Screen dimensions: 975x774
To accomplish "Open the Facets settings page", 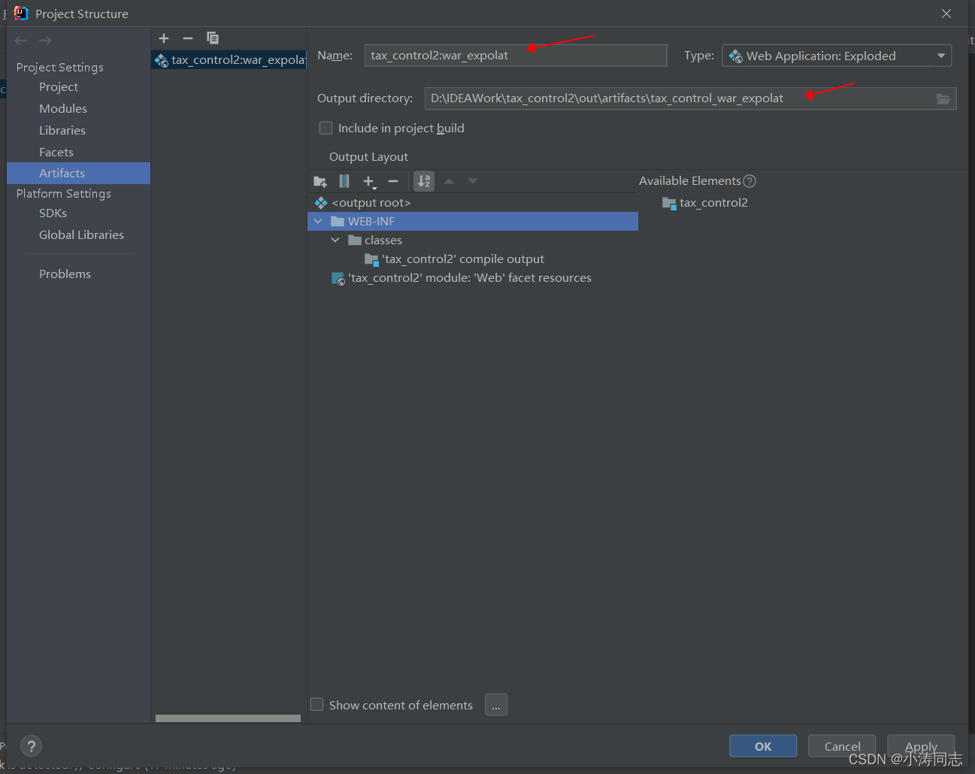I will click(x=56, y=153).
